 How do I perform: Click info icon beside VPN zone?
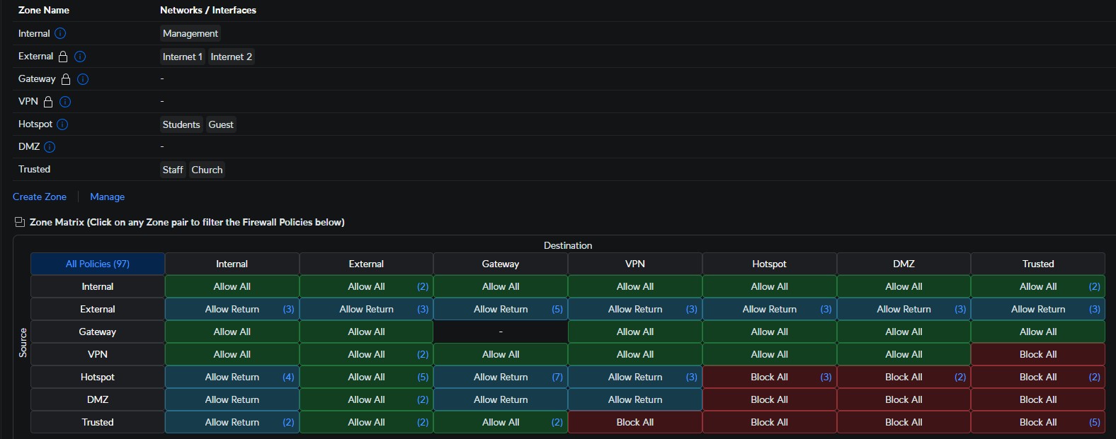coord(65,102)
